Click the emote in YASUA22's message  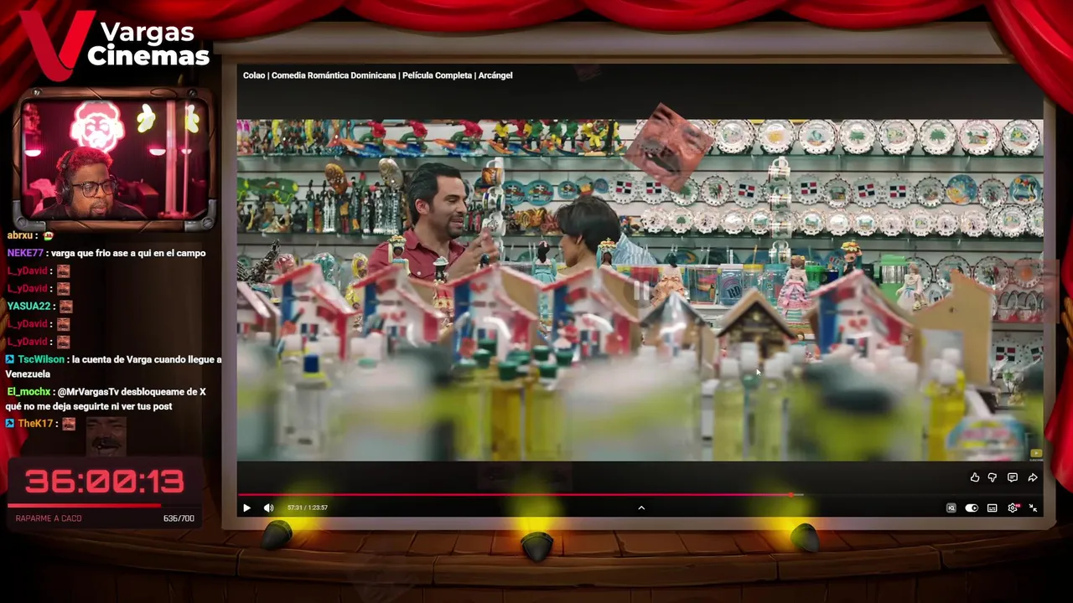(66, 307)
